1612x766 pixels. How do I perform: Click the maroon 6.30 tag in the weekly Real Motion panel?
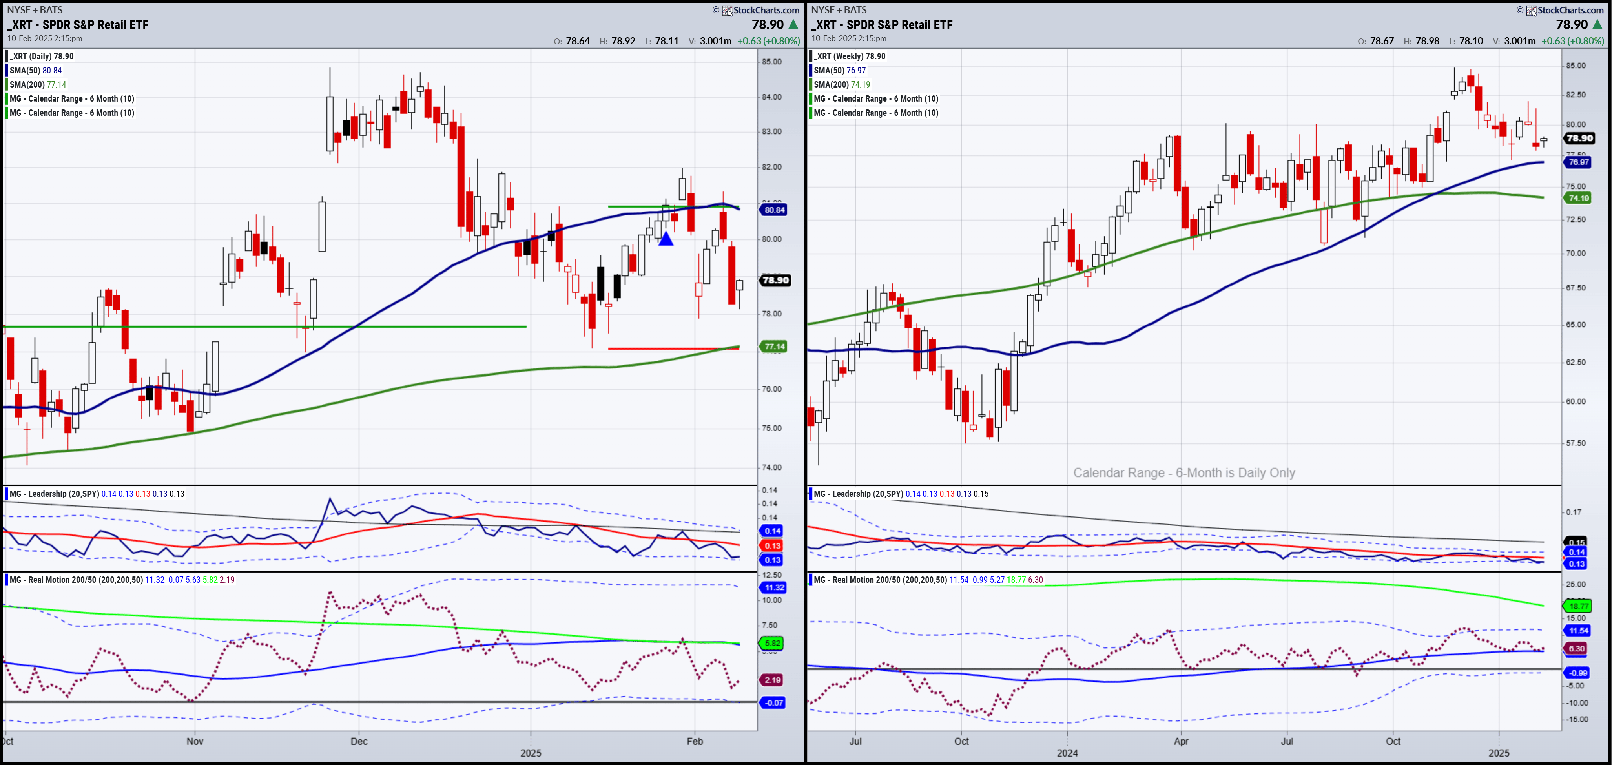pos(1576,649)
